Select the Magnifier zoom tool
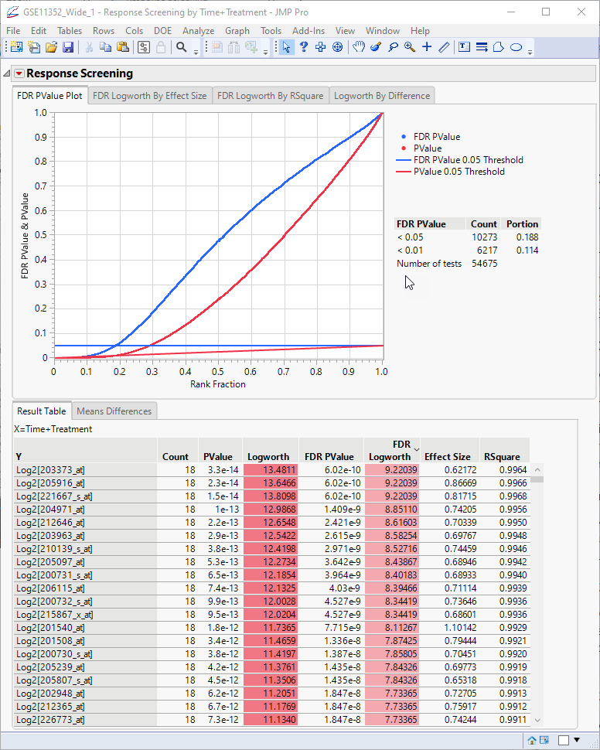The width and height of the screenshot is (600, 750). coord(409,47)
